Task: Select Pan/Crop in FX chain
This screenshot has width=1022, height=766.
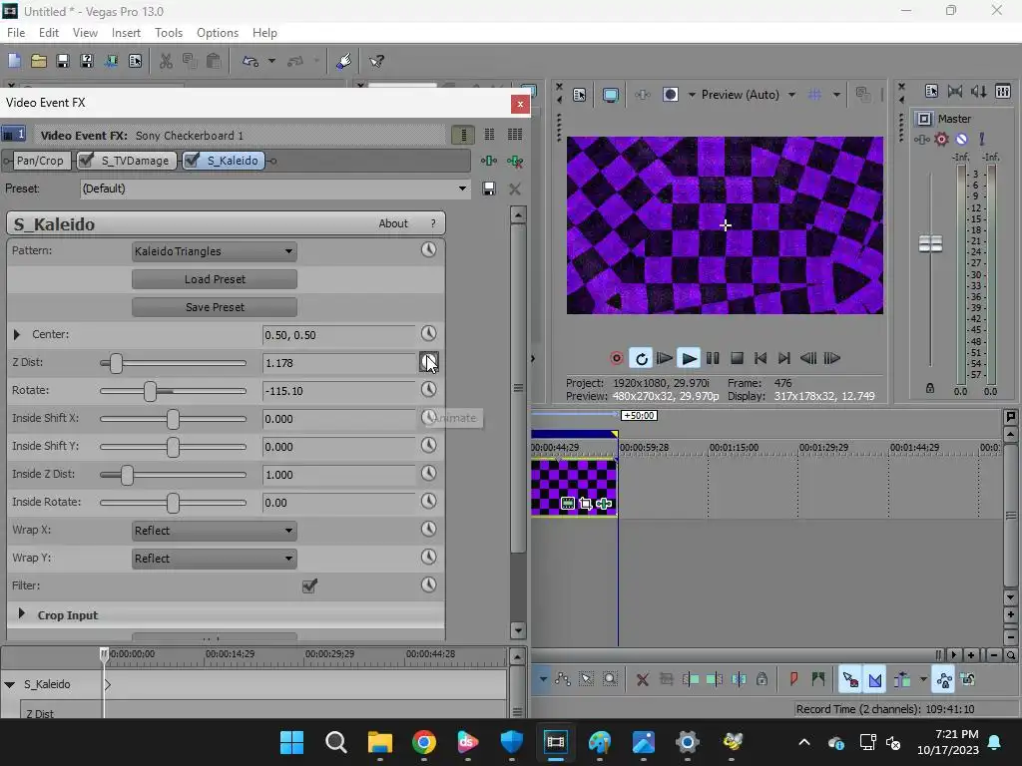Action: coord(40,161)
